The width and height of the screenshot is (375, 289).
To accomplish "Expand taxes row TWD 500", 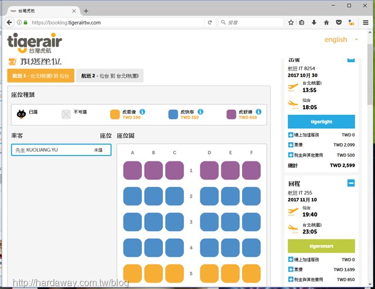I will (291, 155).
